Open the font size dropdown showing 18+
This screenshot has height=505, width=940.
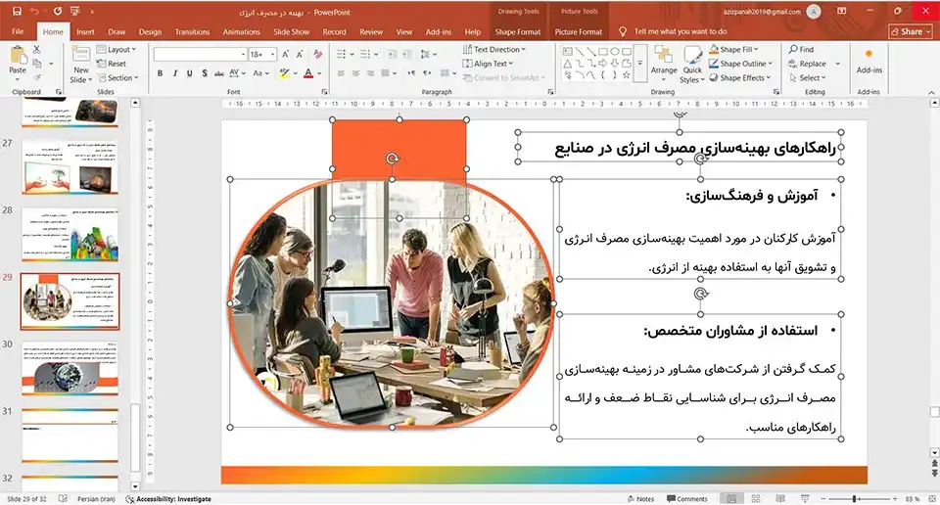click(x=262, y=55)
